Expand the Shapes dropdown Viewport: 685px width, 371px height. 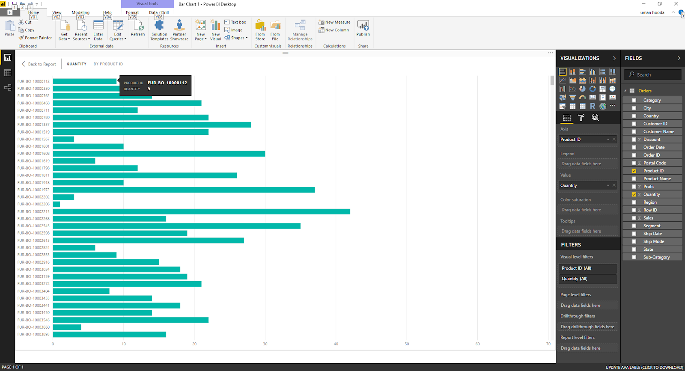click(x=236, y=38)
